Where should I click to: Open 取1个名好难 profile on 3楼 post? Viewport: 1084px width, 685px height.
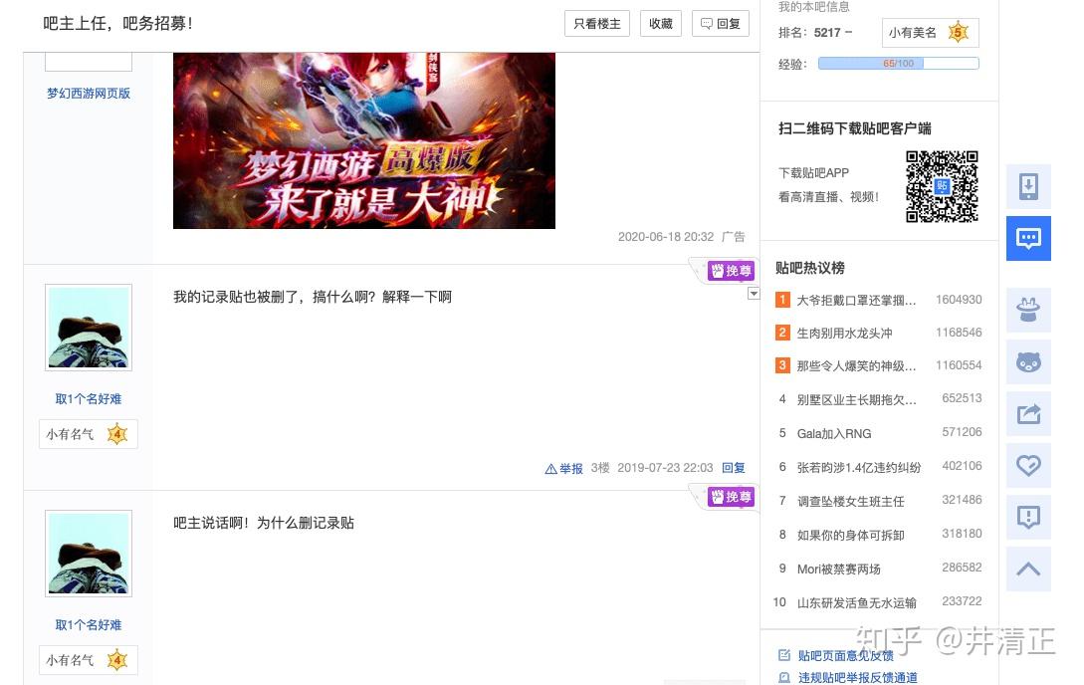point(89,399)
